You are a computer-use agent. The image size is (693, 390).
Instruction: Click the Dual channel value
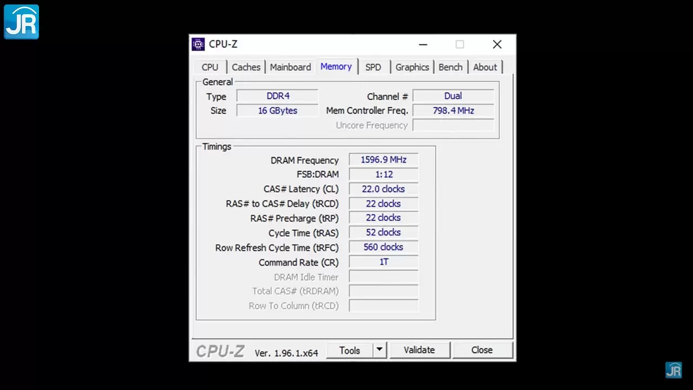pos(453,96)
